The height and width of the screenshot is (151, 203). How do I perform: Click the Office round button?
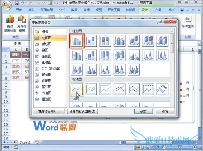pos(7,5)
